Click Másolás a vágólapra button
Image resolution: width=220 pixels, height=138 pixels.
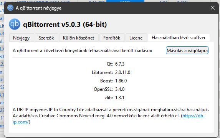coord(187,51)
